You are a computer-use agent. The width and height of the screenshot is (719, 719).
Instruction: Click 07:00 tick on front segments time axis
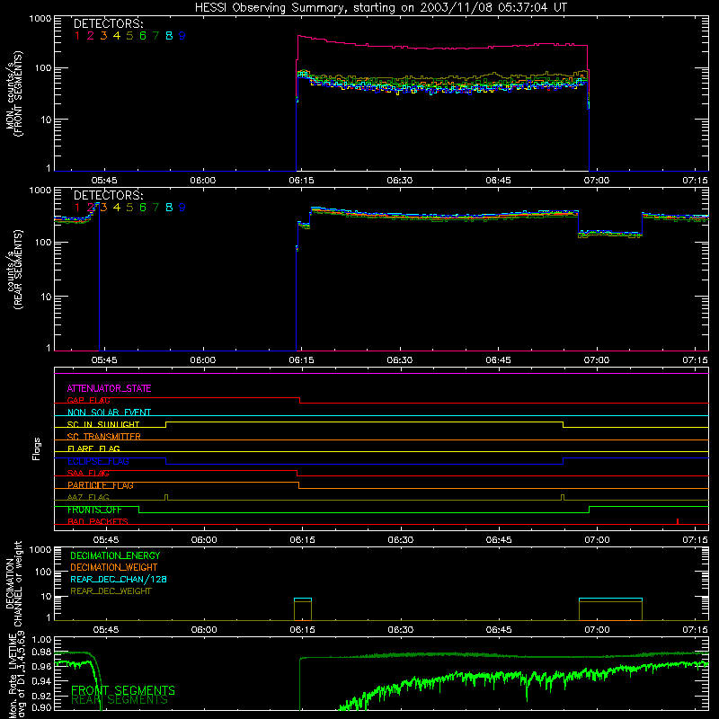[597, 181]
